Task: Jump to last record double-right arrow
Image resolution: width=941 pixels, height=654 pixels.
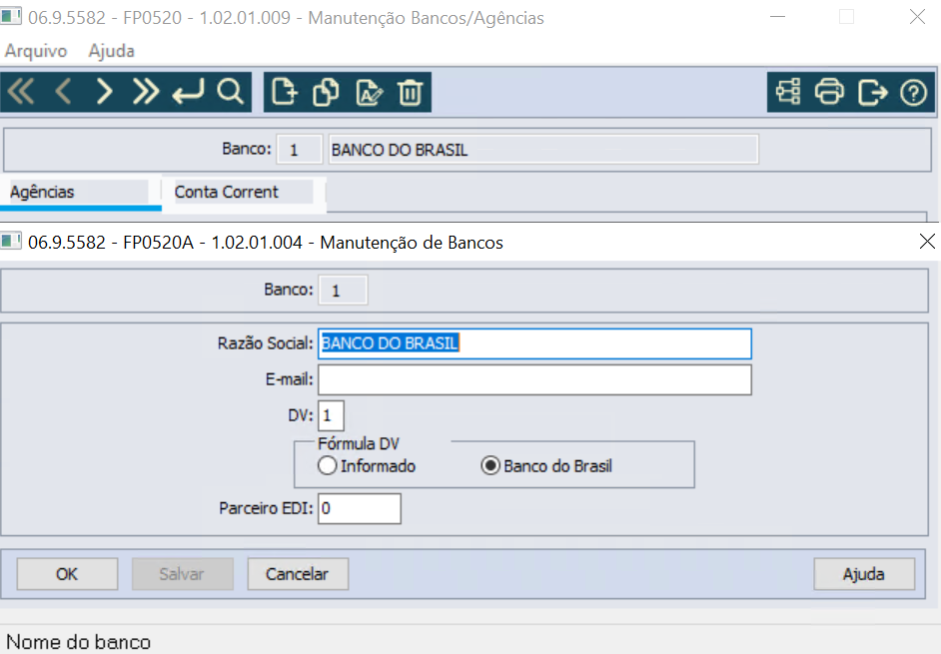Action: [x=146, y=93]
